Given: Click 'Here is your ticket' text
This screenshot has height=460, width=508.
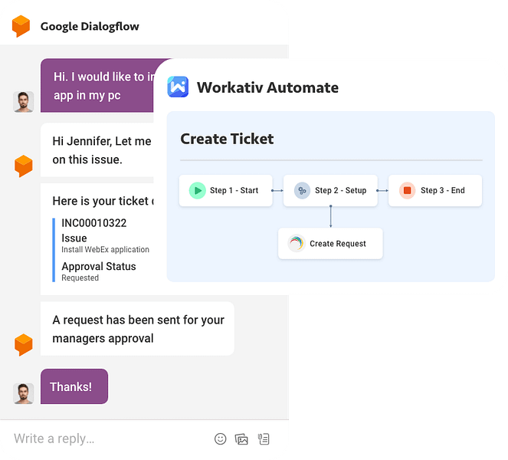Looking at the screenshot, I should [103, 201].
